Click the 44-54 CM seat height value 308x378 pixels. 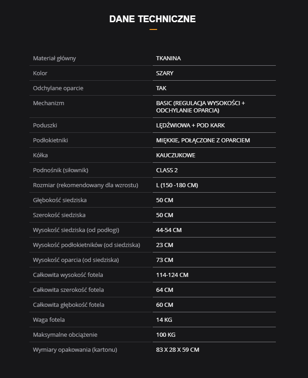[x=169, y=230]
